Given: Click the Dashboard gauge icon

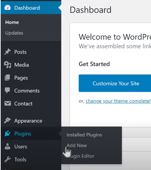Looking at the screenshot, I should click(x=8, y=8).
